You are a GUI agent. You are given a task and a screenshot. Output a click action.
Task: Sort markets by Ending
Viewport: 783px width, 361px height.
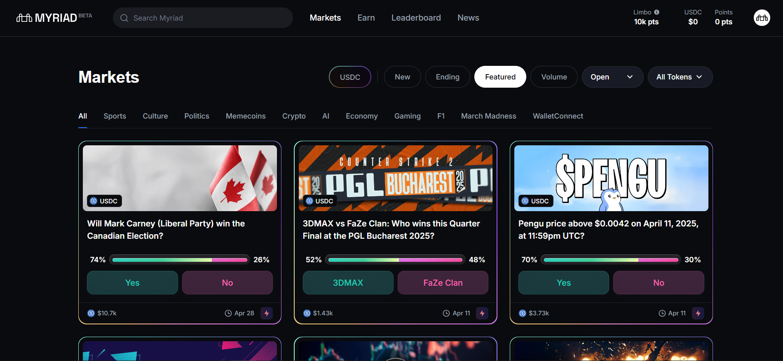(448, 77)
